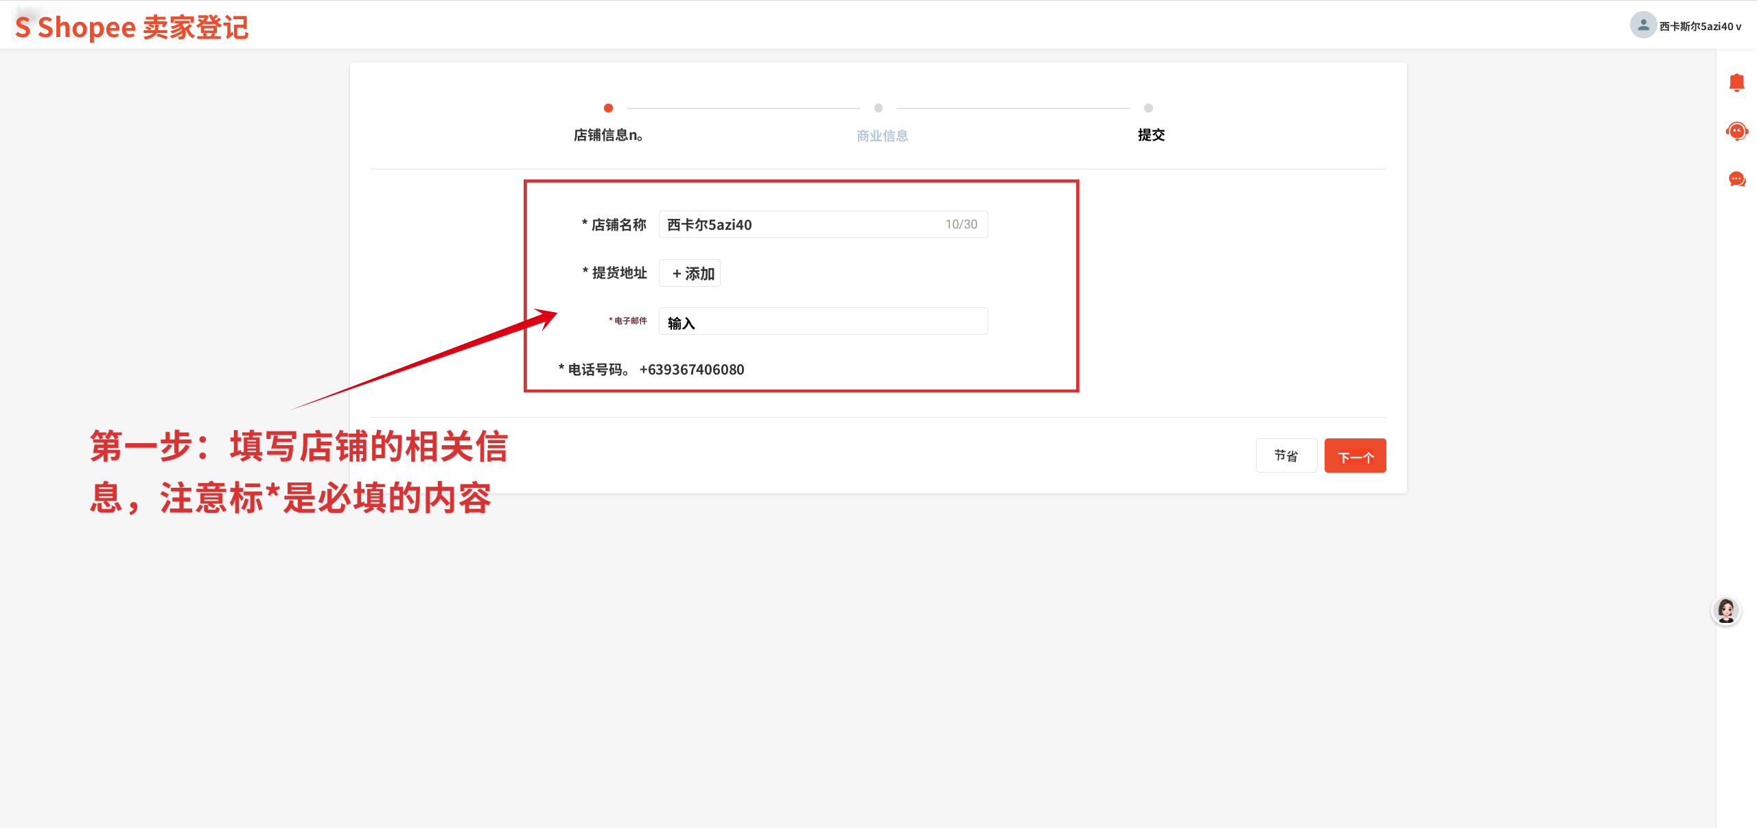Expand account menu 西卡斯尔5azi40
1757x828 pixels.
pyautogui.click(x=1699, y=26)
